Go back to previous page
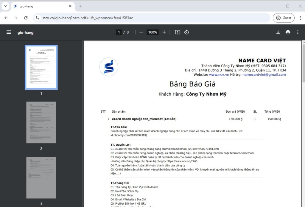The image size is (305, 207). pyautogui.click(x=6, y=18)
